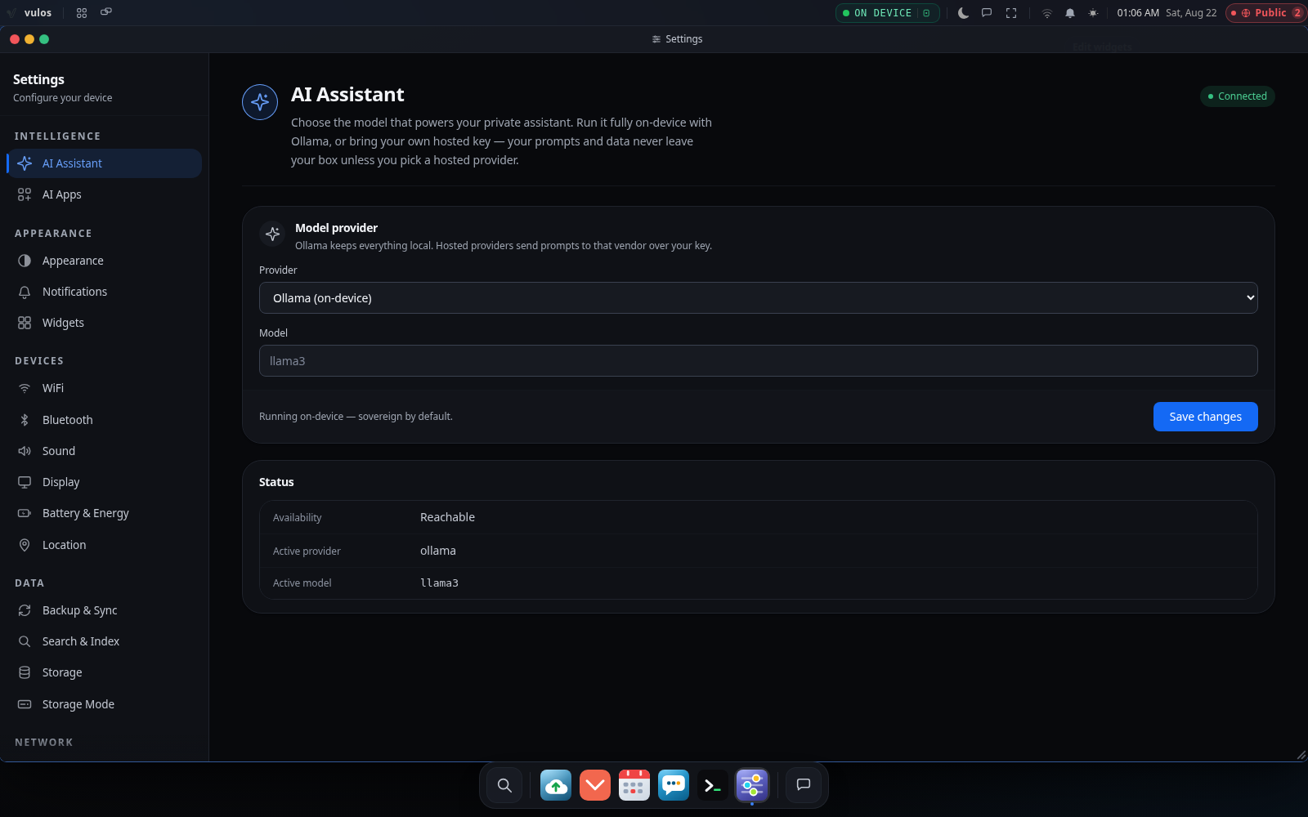This screenshot has height=817, width=1308.
Task: Click the Backup & Sync icon
Action: tap(25, 610)
